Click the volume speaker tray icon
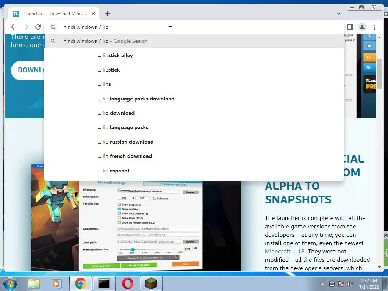The width and height of the screenshot is (388, 291). (x=349, y=284)
